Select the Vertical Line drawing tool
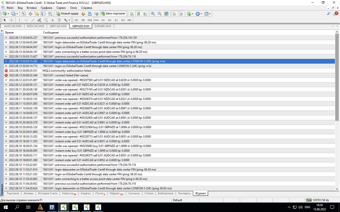Viewport: 340px width, 212px height. pyautogui.click(x=20, y=20)
